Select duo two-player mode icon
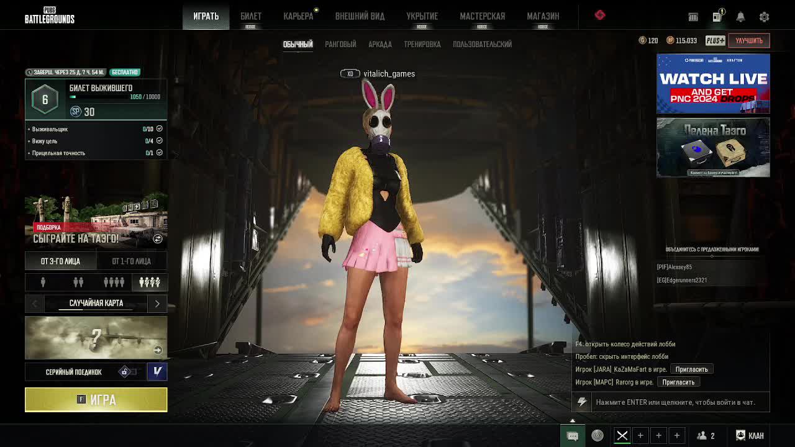This screenshot has height=447, width=795. click(78, 282)
